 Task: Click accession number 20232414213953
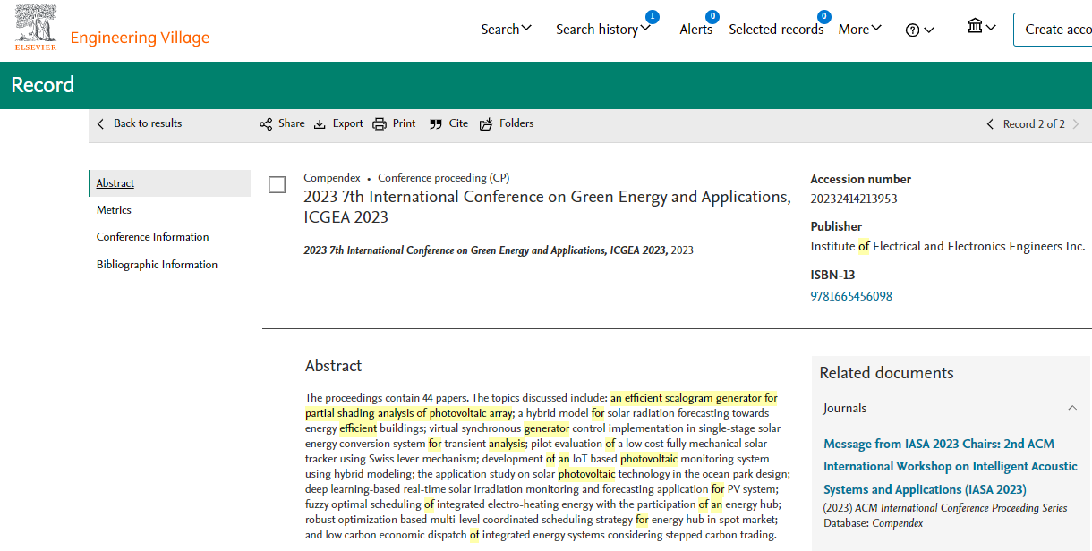click(x=854, y=199)
